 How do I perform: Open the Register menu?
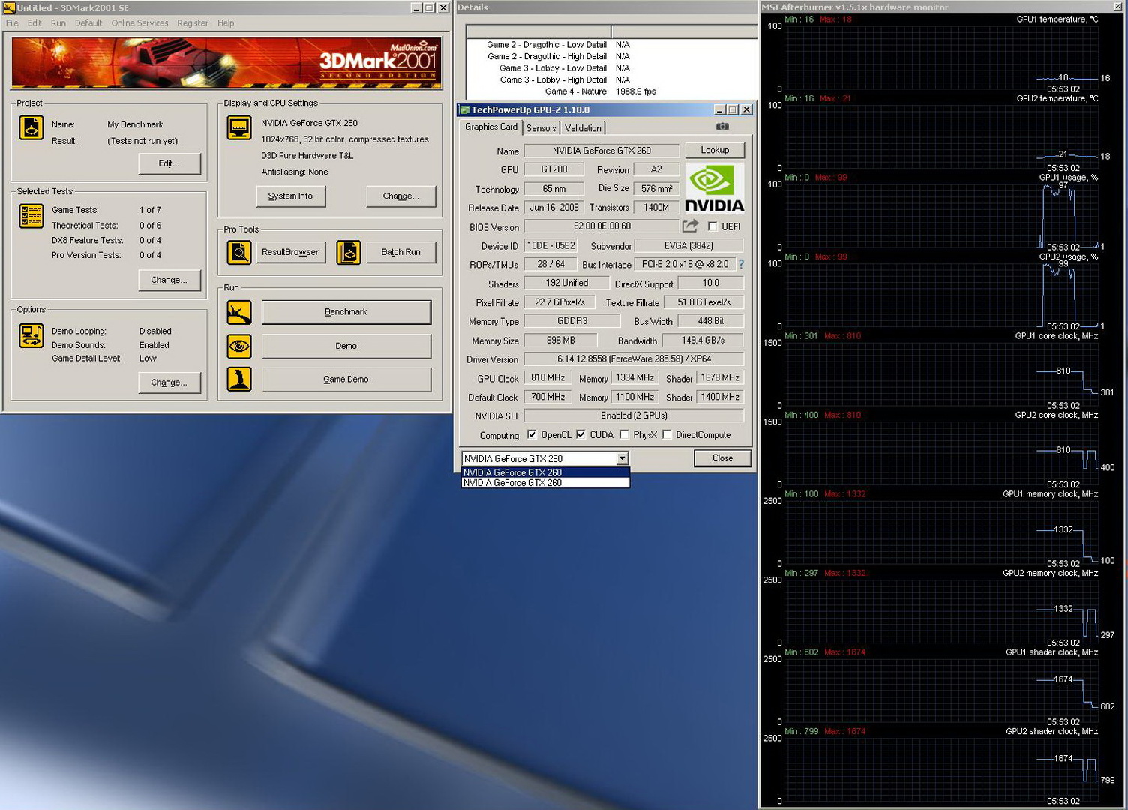(193, 23)
